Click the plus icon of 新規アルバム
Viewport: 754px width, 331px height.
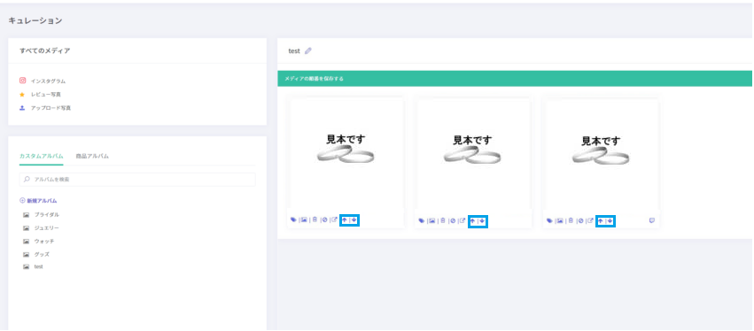tap(22, 200)
